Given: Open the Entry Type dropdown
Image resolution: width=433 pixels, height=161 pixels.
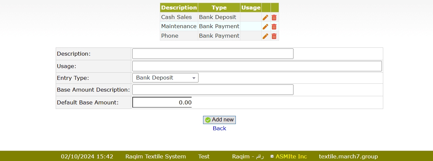Looking at the screenshot, I should pos(165,78).
